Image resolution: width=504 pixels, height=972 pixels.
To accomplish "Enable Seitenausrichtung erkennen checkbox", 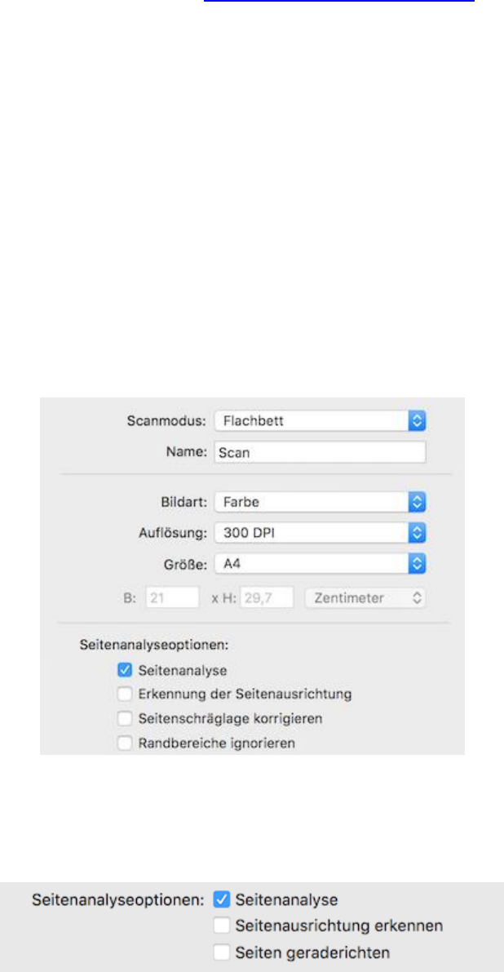I will (222, 925).
